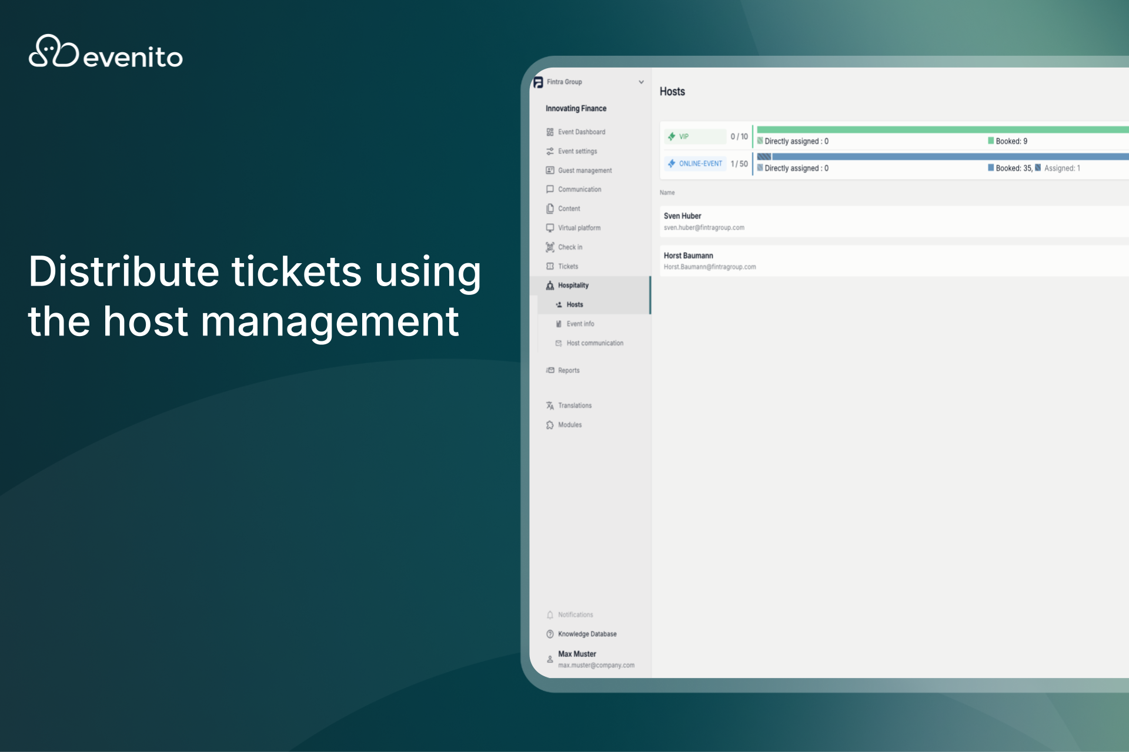Click the hatched assigned segment of ONLINE-EVENT bar
This screenshot has width=1129, height=752.
(x=764, y=157)
